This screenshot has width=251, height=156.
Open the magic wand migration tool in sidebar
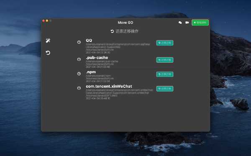click(48, 41)
